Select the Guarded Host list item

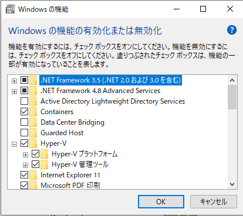(x=62, y=133)
